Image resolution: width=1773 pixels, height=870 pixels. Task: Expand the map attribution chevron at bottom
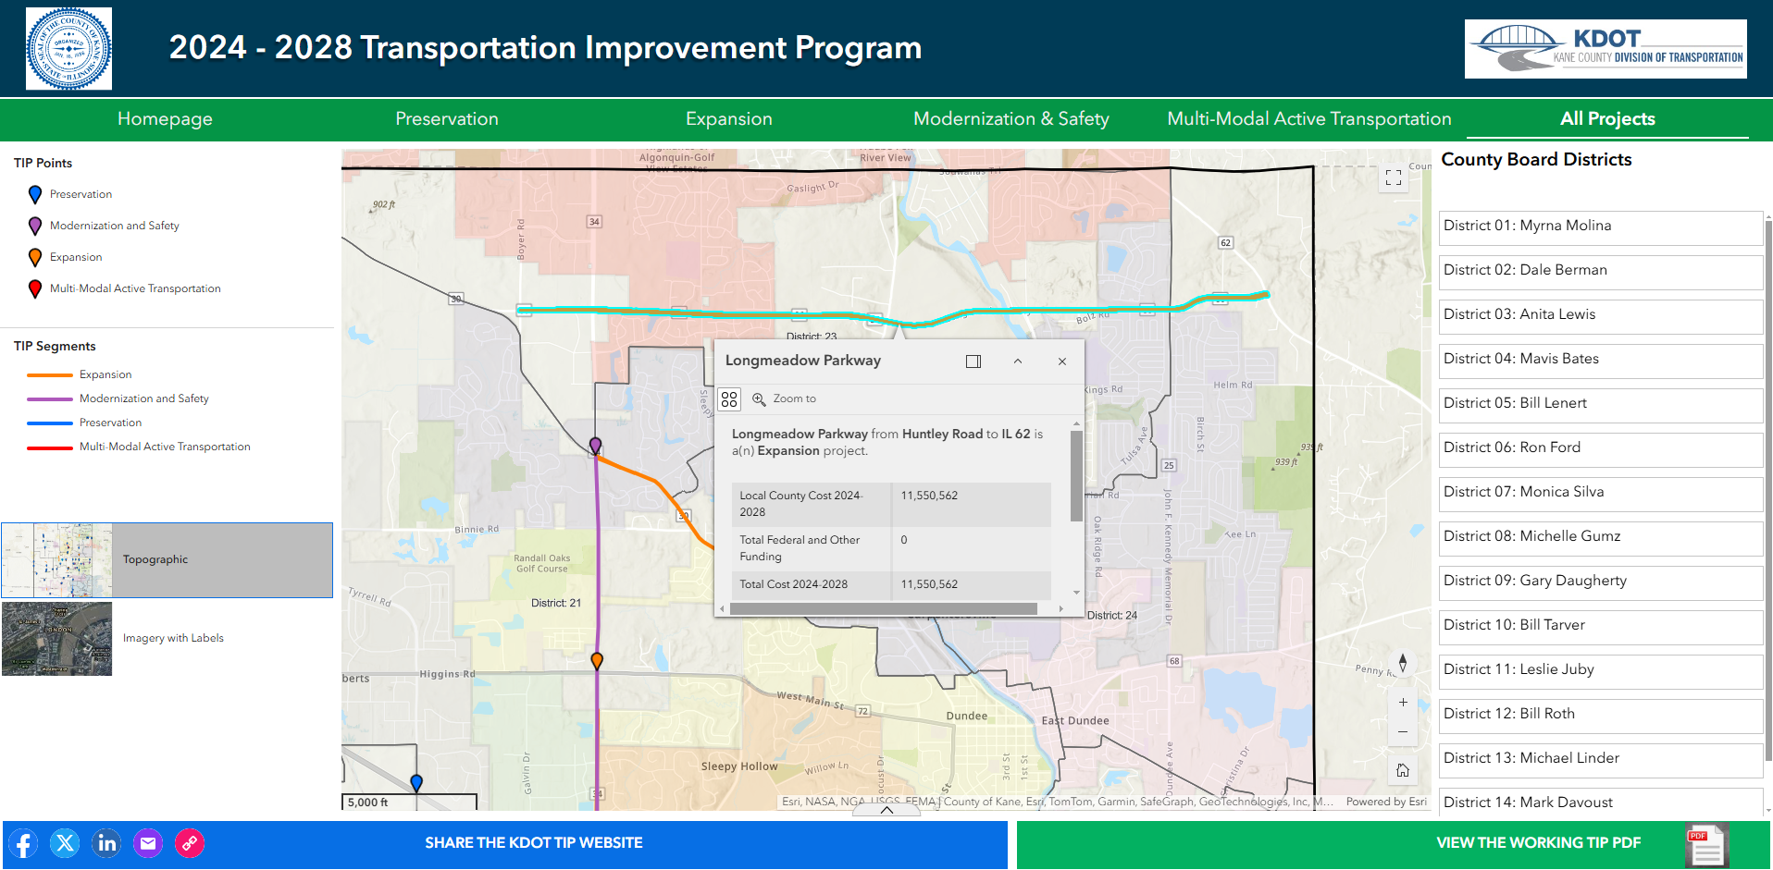[886, 810]
